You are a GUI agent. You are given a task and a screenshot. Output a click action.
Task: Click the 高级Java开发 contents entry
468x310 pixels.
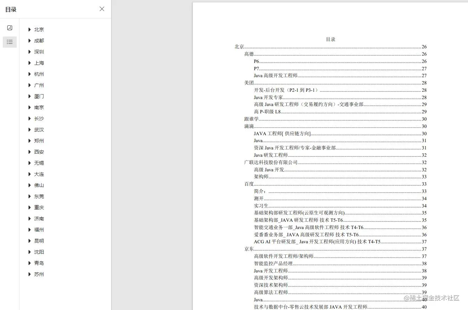coord(340,170)
